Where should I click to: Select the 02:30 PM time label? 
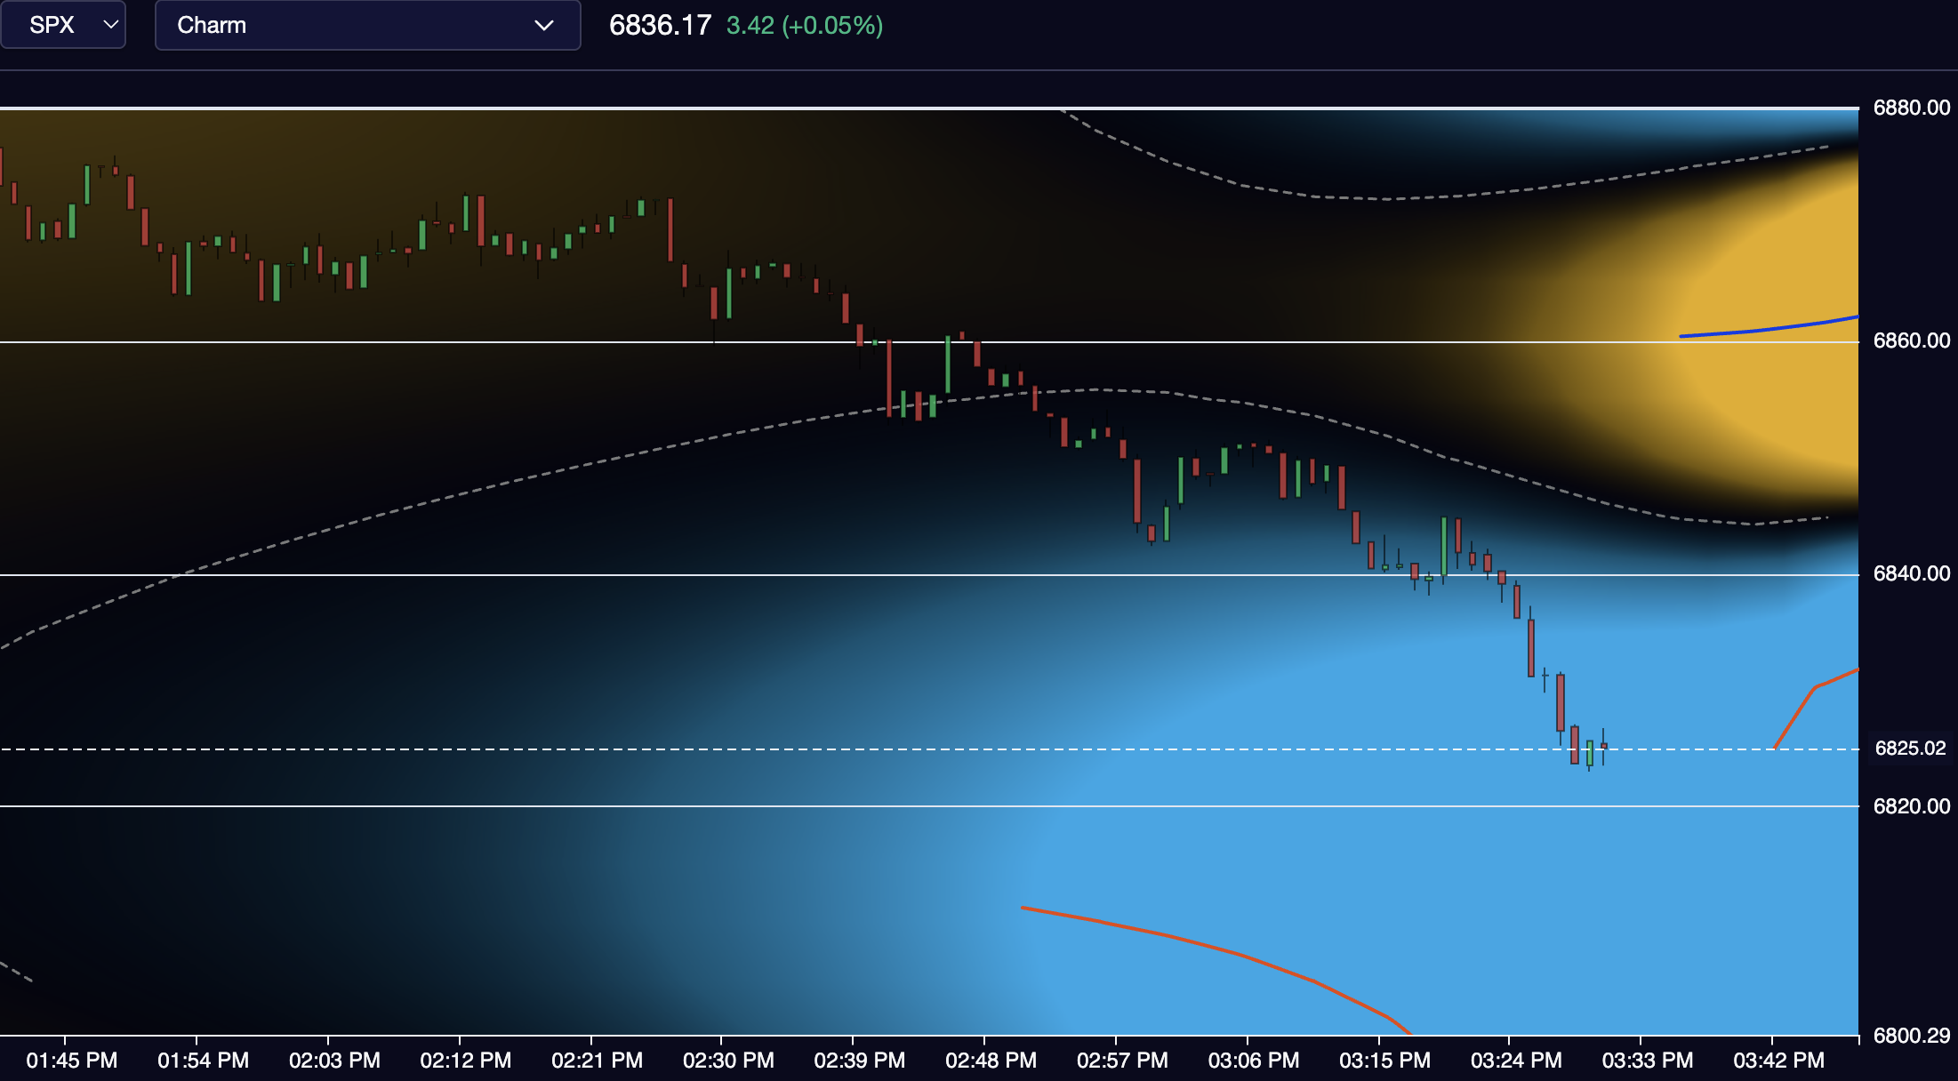(729, 1060)
